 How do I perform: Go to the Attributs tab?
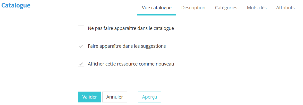point(285,8)
